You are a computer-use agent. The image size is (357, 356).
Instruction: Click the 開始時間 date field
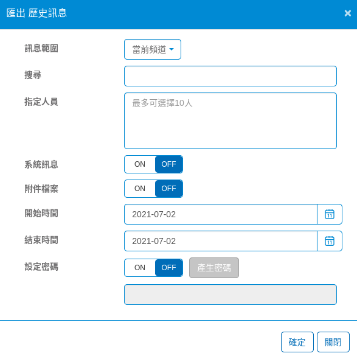click(221, 214)
